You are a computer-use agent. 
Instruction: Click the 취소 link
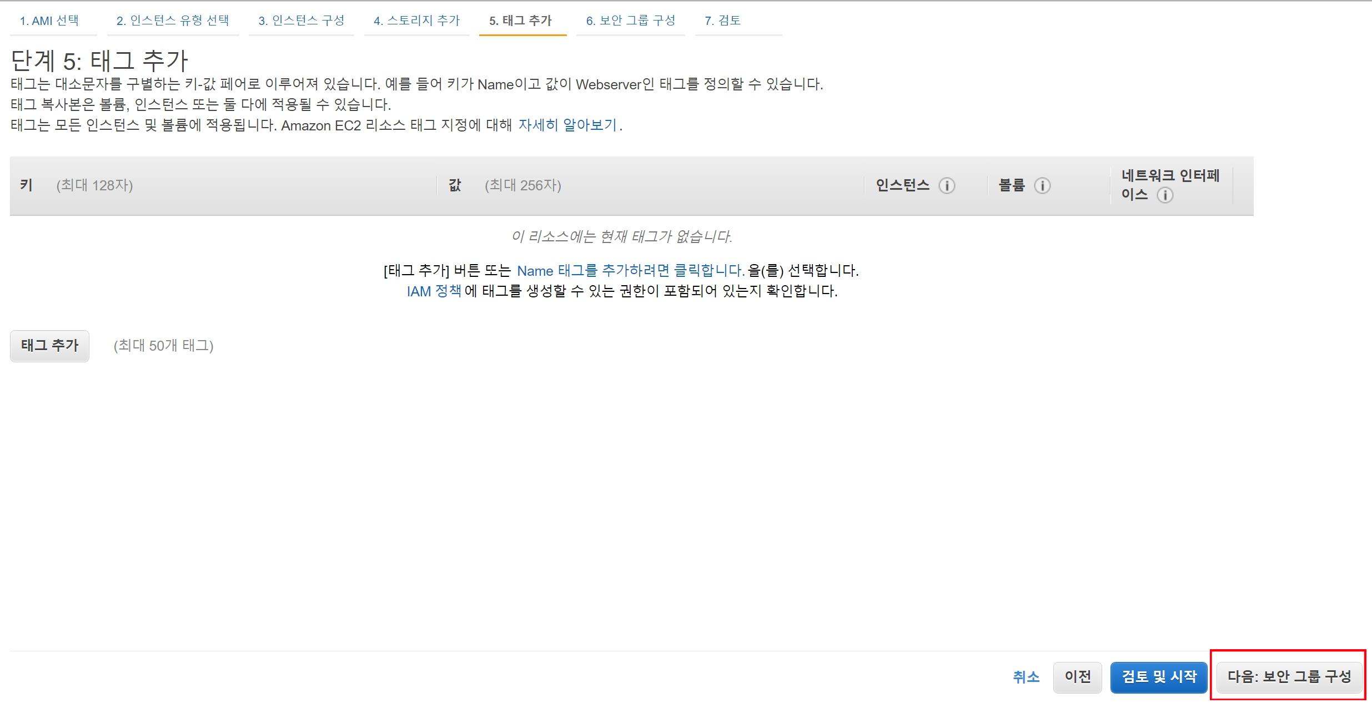coord(1026,677)
